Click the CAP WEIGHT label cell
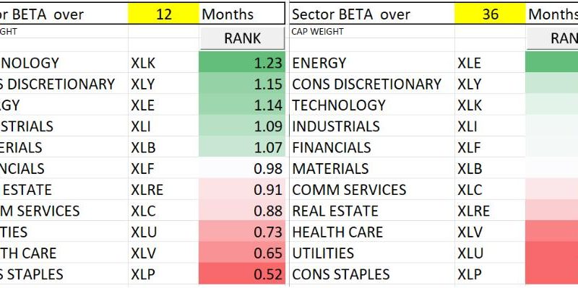The image size is (578, 288). [317, 32]
